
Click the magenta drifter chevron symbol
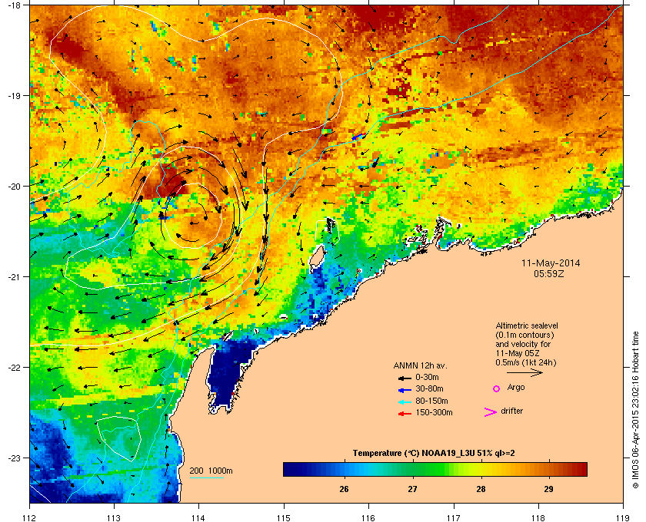click(490, 412)
